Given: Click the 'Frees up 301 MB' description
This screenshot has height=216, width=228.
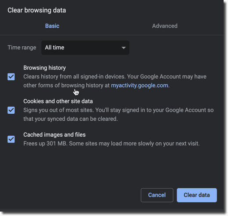Looking at the screenshot, I should tap(111, 143).
